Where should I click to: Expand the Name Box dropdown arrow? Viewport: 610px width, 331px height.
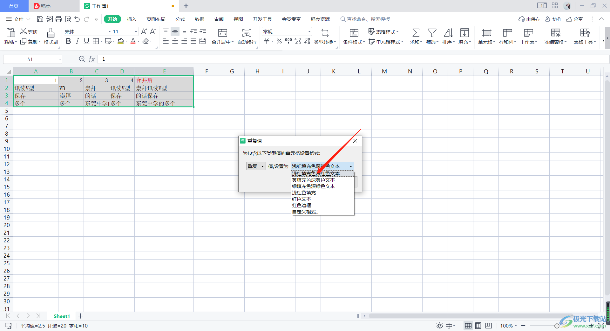tap(60, 59)
